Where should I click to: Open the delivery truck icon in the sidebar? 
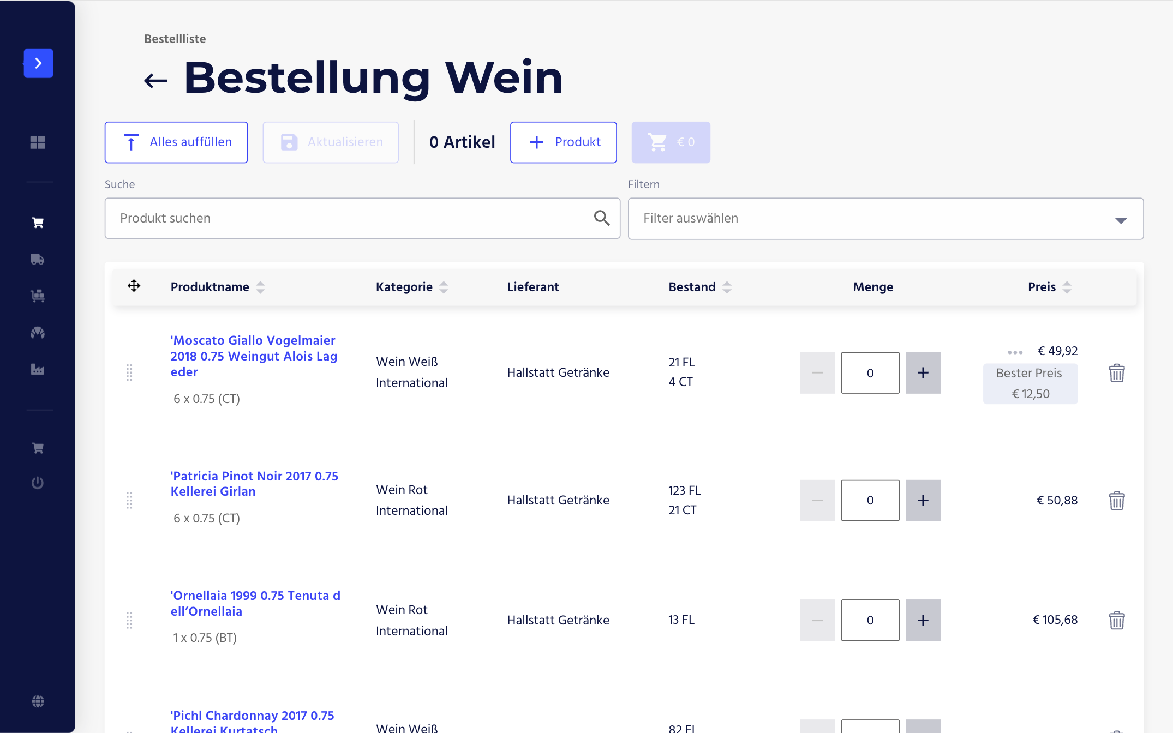pos(37,260)
